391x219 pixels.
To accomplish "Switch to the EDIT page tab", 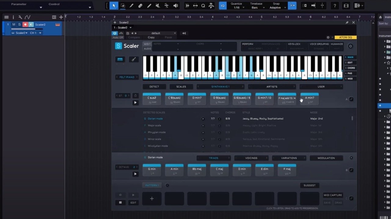I will click(x=350, y=63).
